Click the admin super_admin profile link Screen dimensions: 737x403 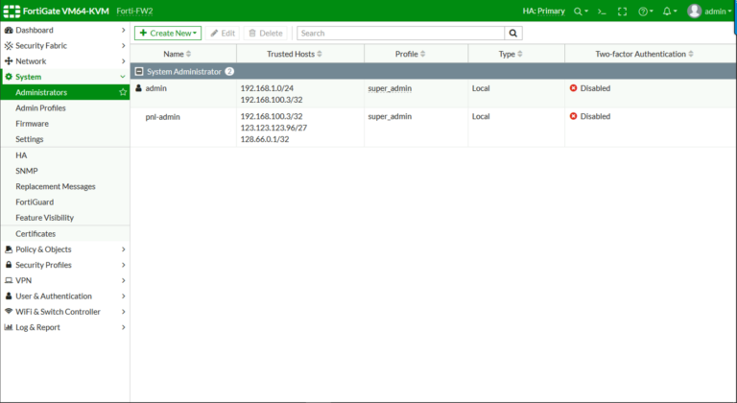click(x=390, y=88)
